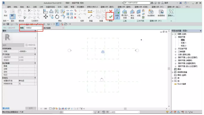Select the Modify arrow tool
This screenshot has width=204, height=115.
(x=6, y=13)
